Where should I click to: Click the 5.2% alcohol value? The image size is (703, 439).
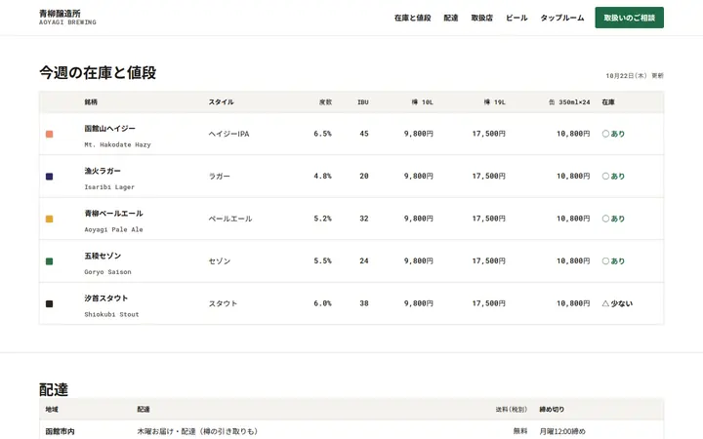click(323, 219)
